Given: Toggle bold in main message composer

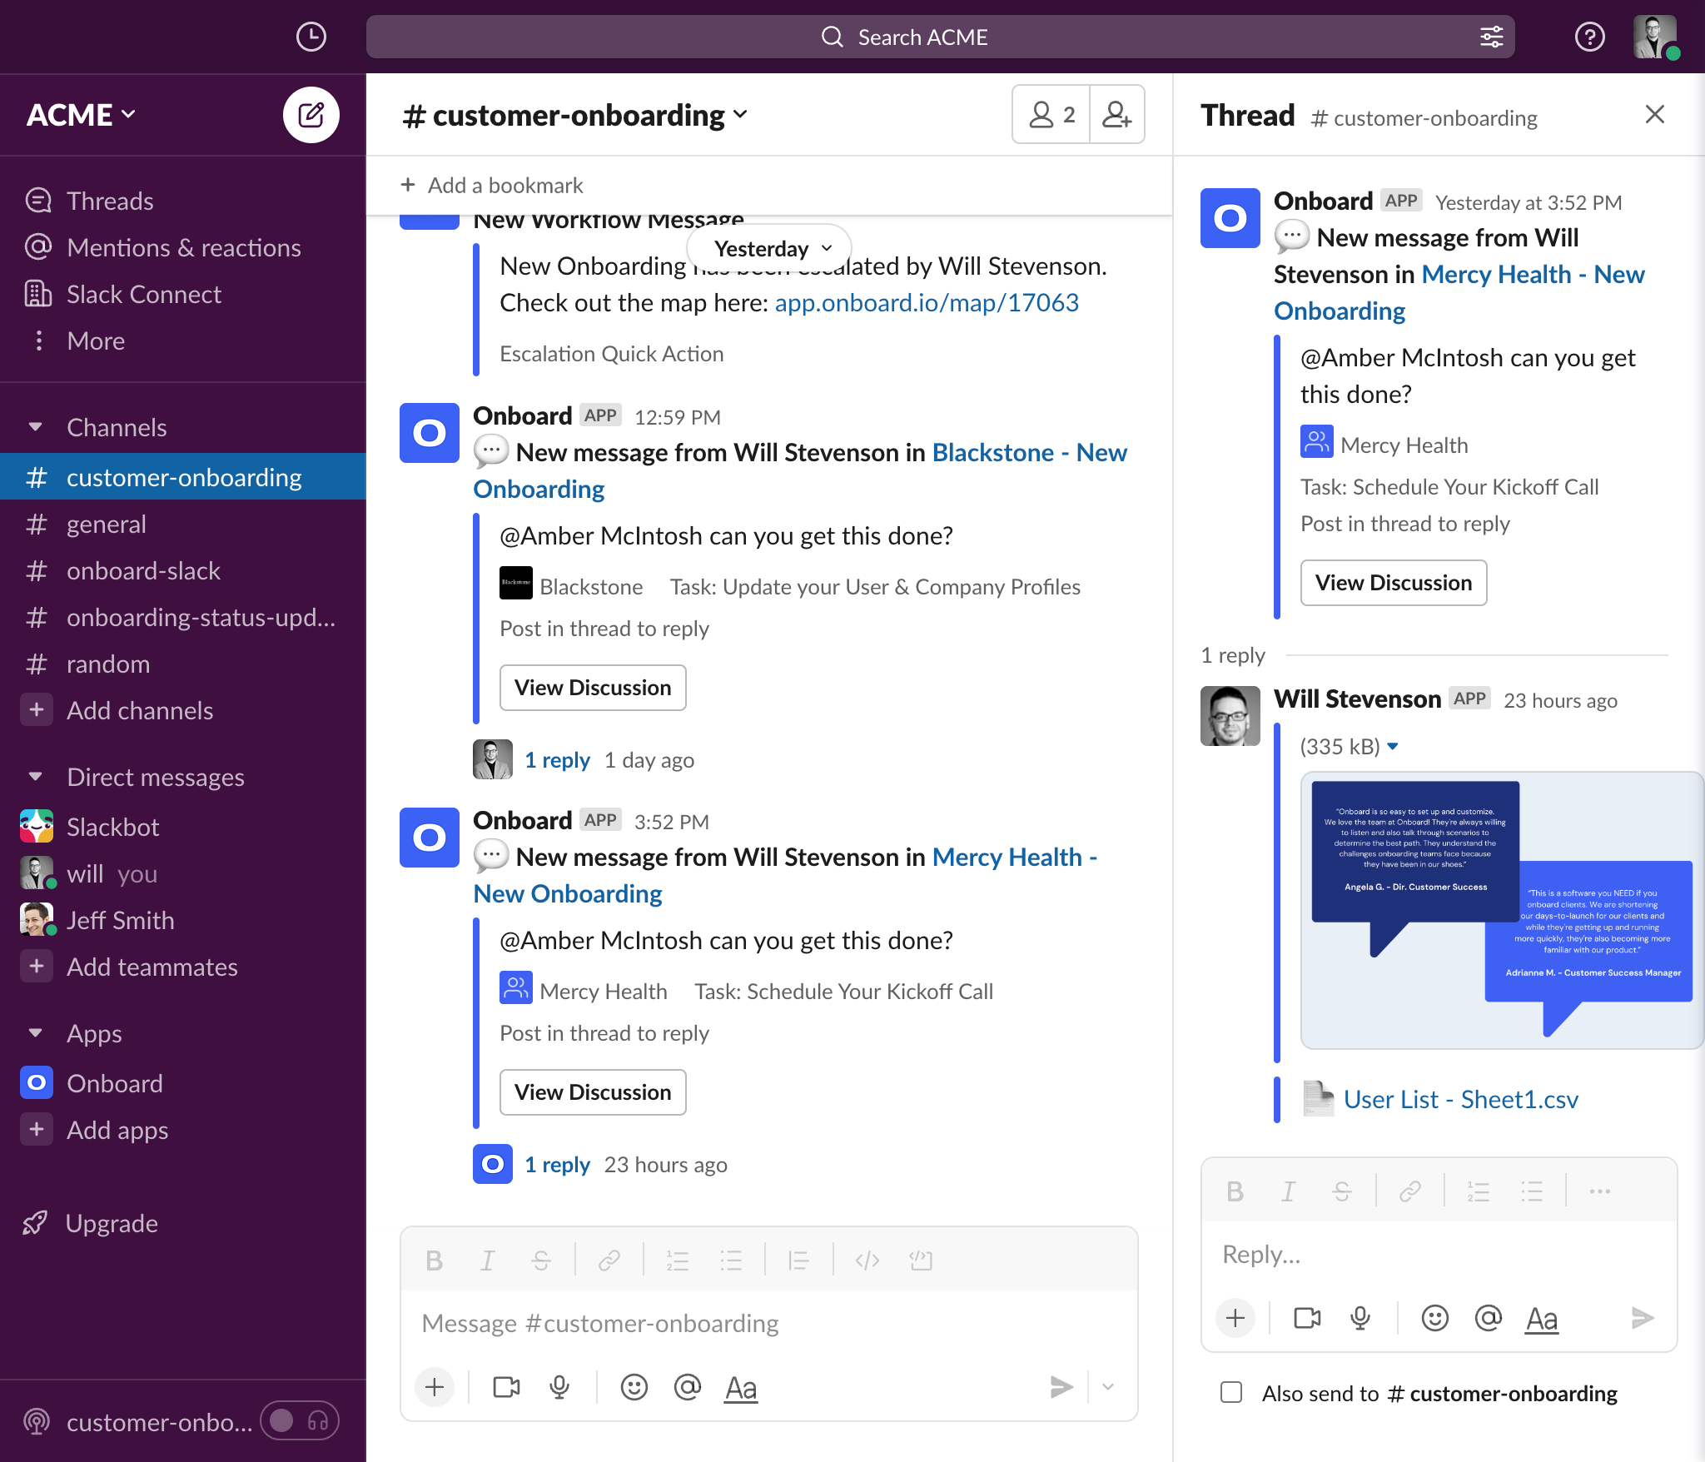Looking at the screenshot, I should click(x=434, y=1261).
